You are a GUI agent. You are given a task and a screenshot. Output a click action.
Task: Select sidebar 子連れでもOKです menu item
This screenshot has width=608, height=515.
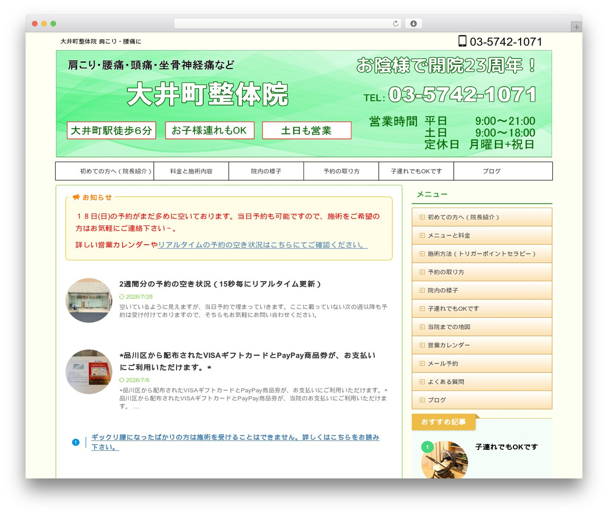[x=482, y=308]
